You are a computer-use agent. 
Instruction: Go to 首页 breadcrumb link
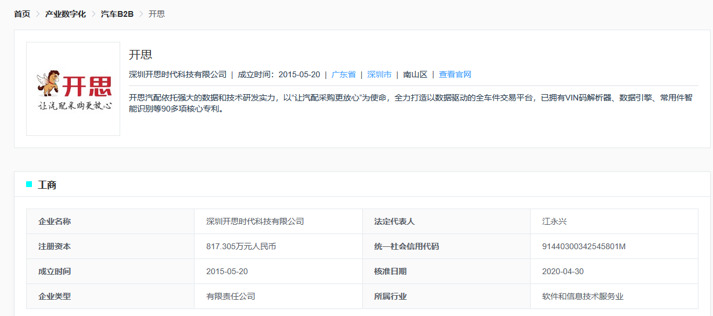(22, 13)
